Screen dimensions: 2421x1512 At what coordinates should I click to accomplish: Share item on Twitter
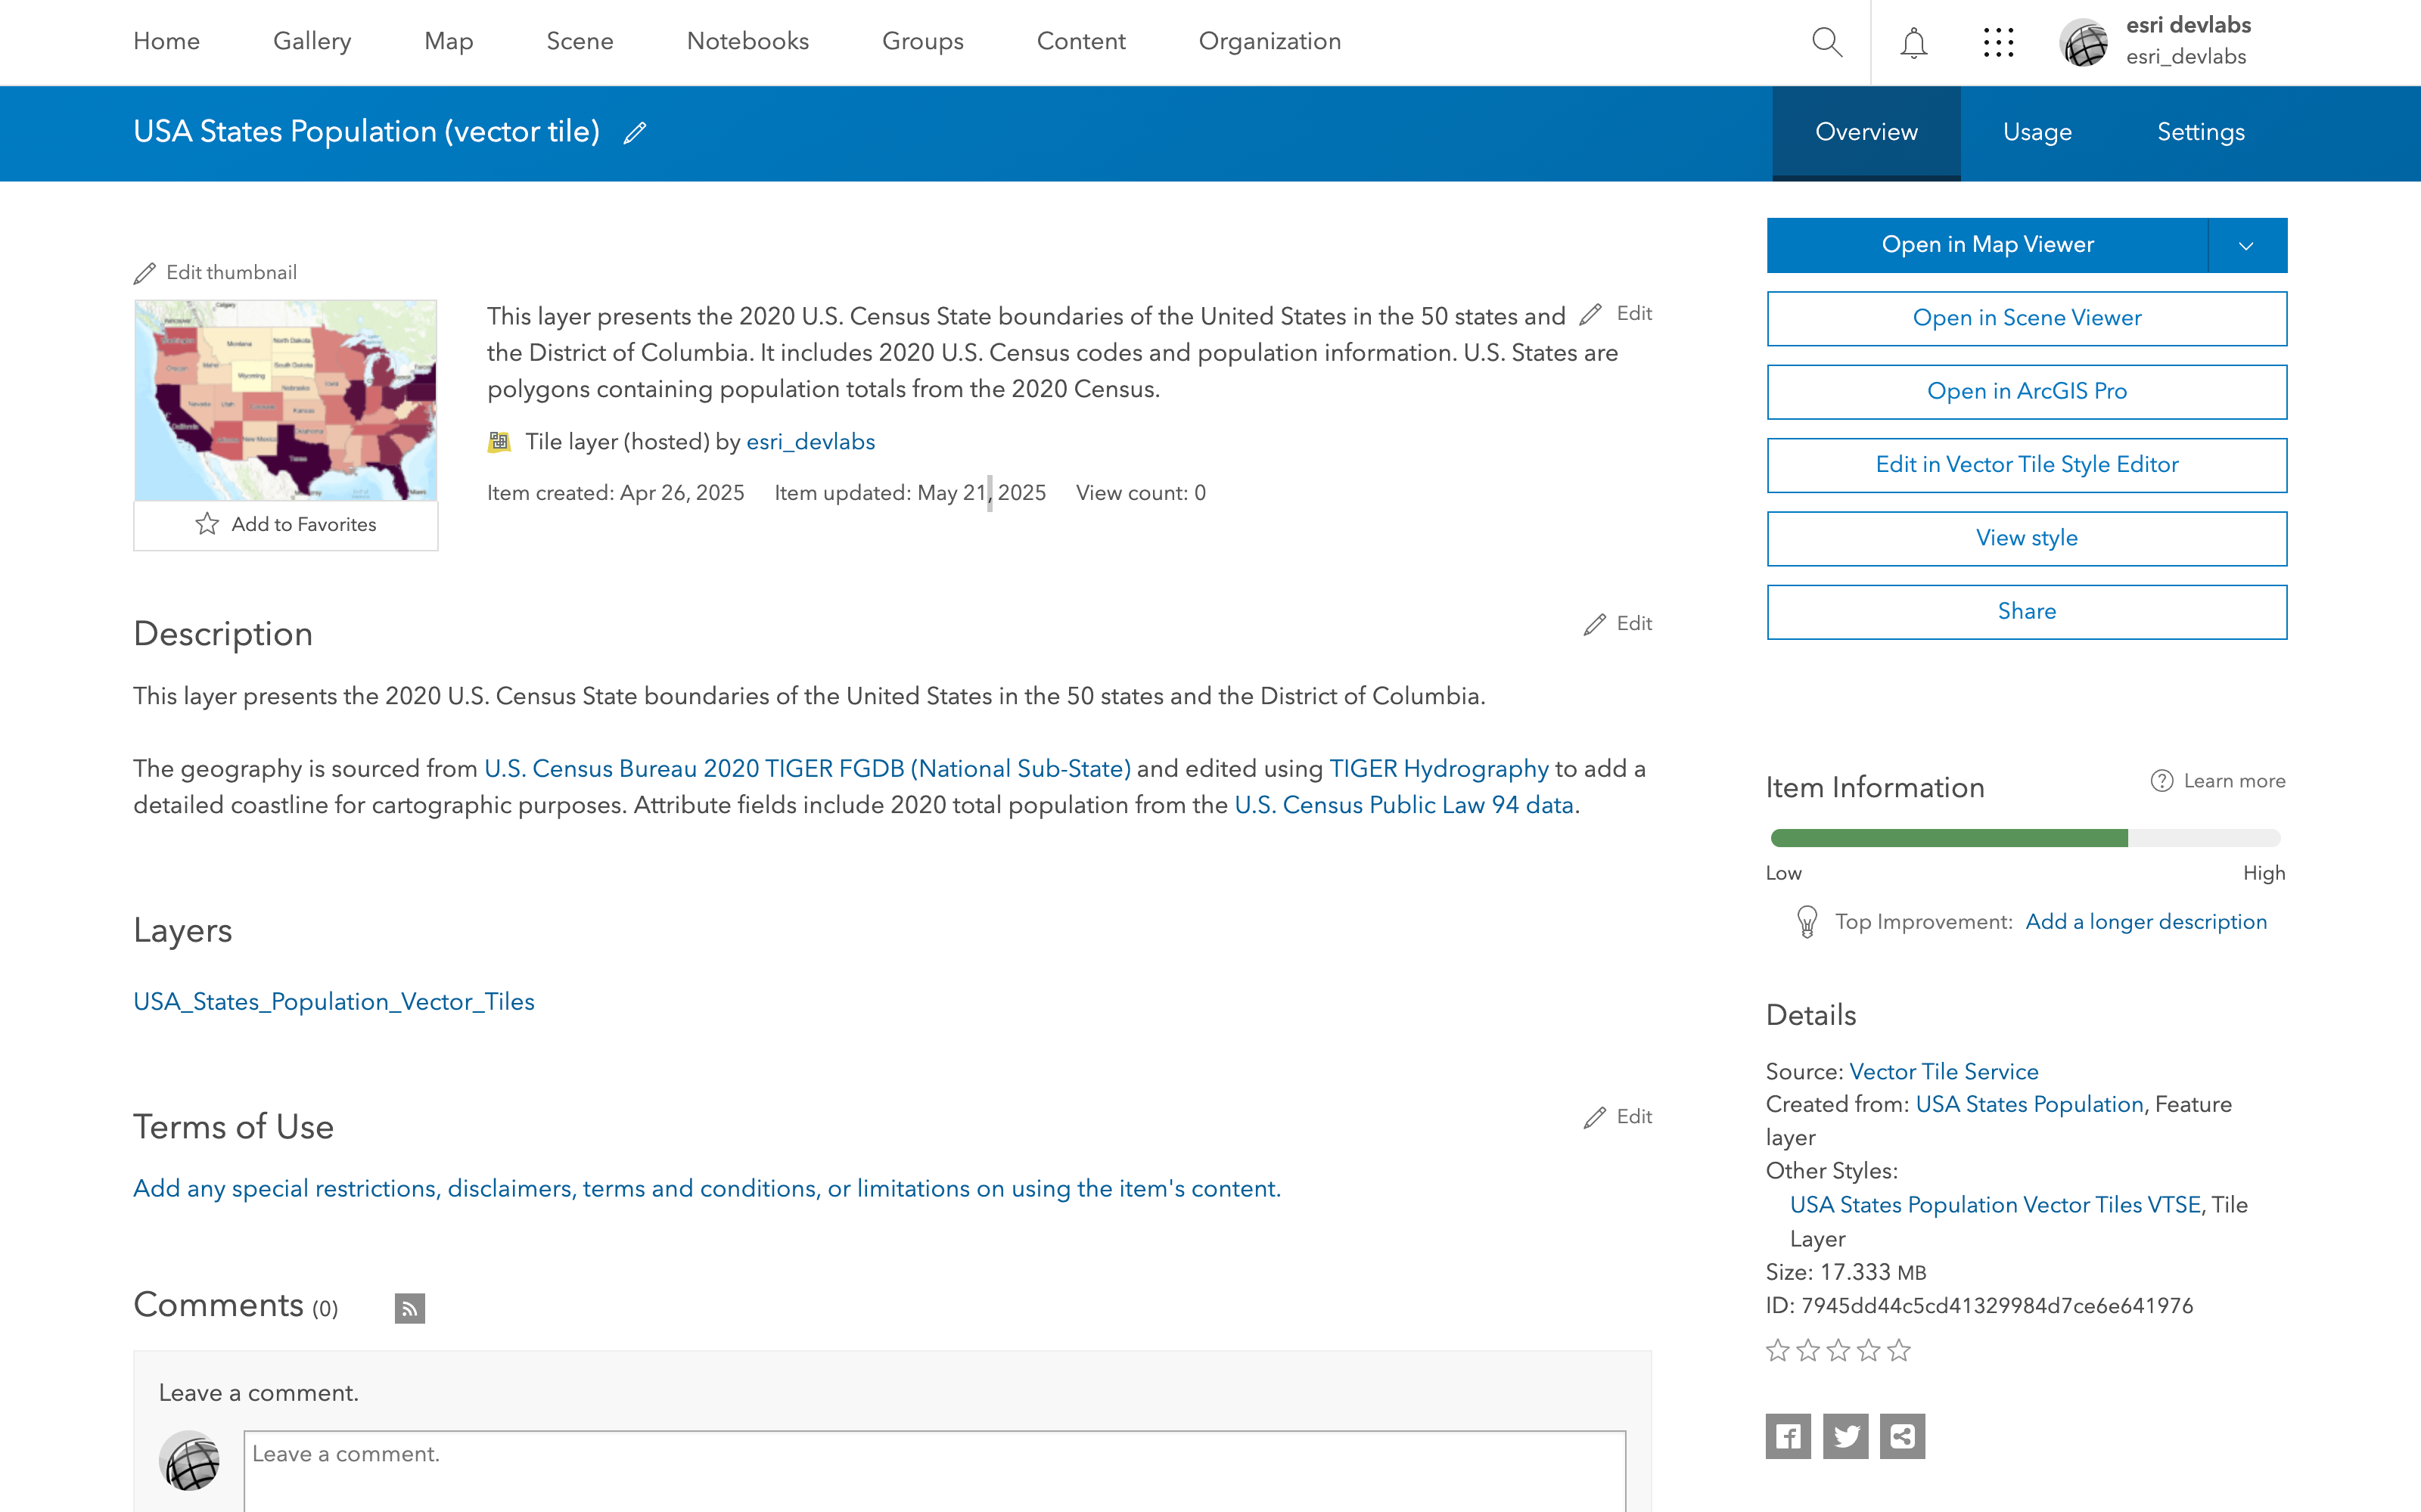pyautogui.click(x=1845, y=1436)
